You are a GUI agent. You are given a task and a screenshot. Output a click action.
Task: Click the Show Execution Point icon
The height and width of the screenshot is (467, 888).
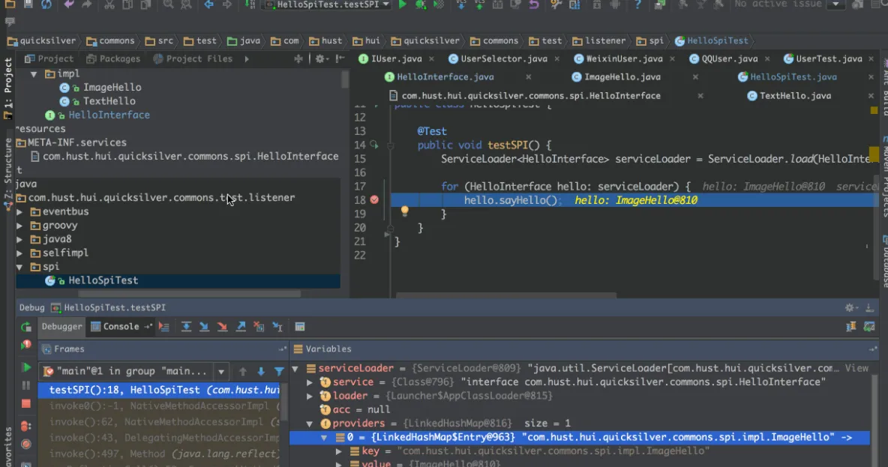[x=163, y=327]
